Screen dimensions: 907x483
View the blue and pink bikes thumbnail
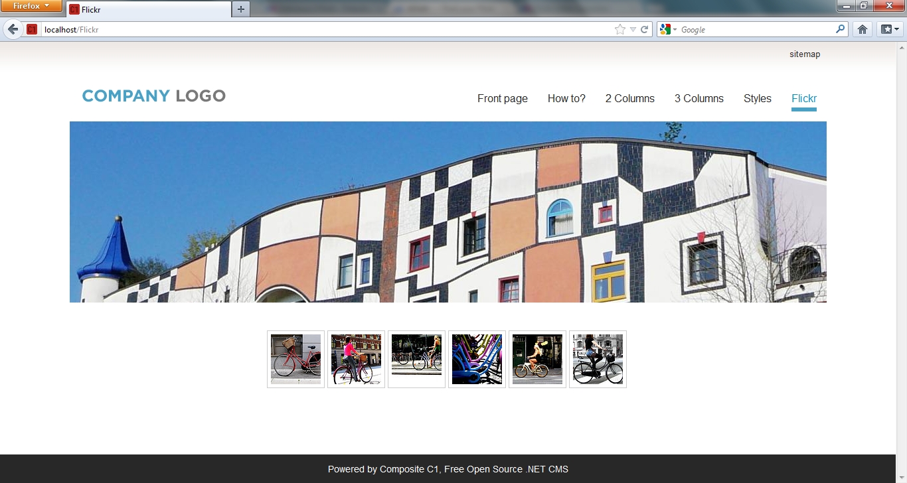[477, 359]
